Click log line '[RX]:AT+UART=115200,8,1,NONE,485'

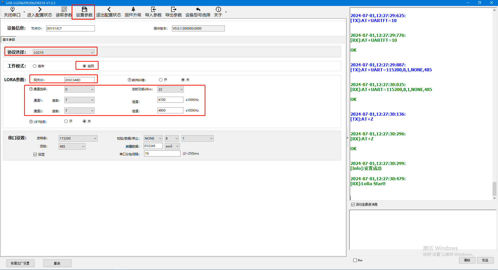click(391, 90)
